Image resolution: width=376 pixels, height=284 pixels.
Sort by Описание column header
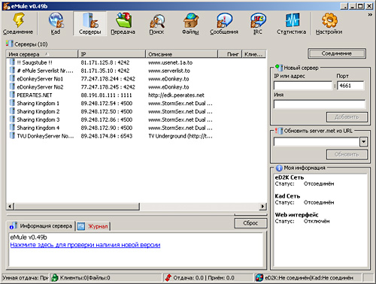coord(182,54)
